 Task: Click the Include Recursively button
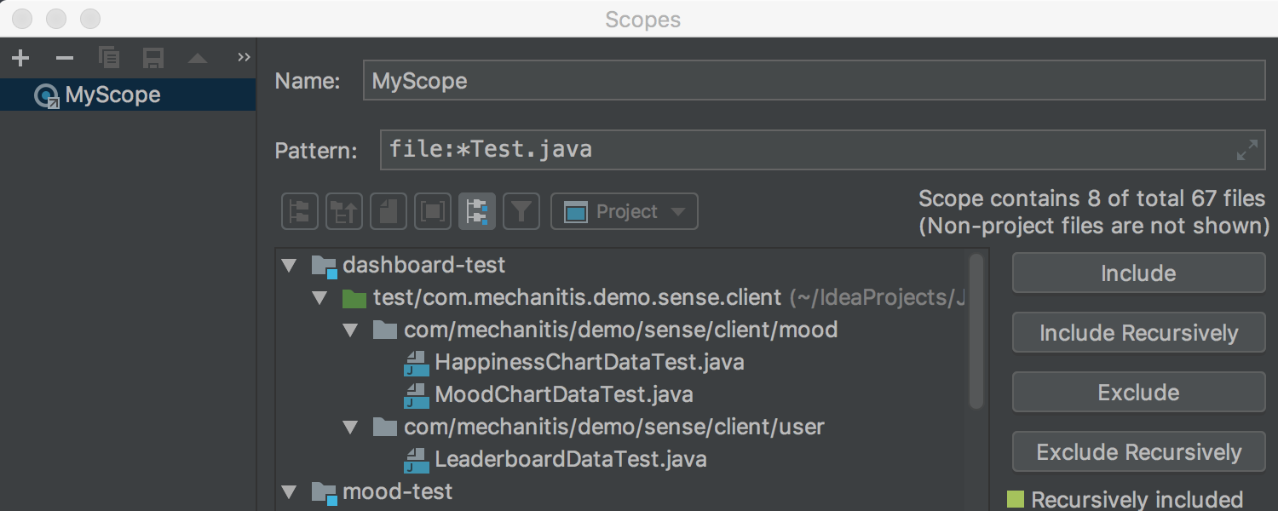pyautogui.click(x=1138, y=333)
